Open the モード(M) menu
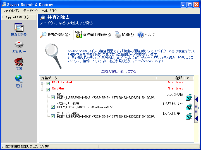201x150 pixels. [x=30, y=11]
